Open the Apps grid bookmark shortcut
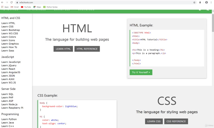This screenshot has height=128, width=214. tap(5, 7)
